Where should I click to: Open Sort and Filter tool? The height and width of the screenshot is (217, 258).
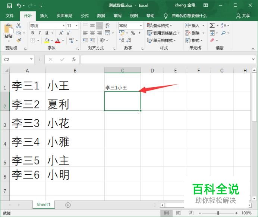(223, 25)
